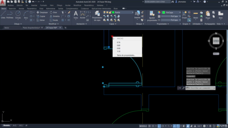The width and height of the screenshot is (228, 128).
Task: Click the Estirar stretch tool
Action: click(41, 20)
